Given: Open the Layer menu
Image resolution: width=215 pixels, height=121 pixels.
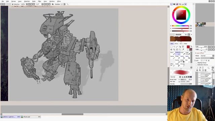Looking at the screenshot, I should point(20,1).
